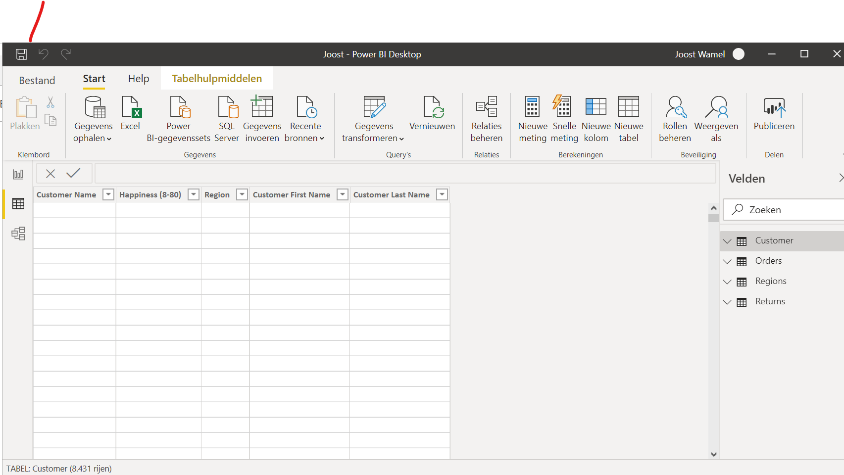Select the Customer table in Velden
The image size is (844, 475).
[782, 241]
